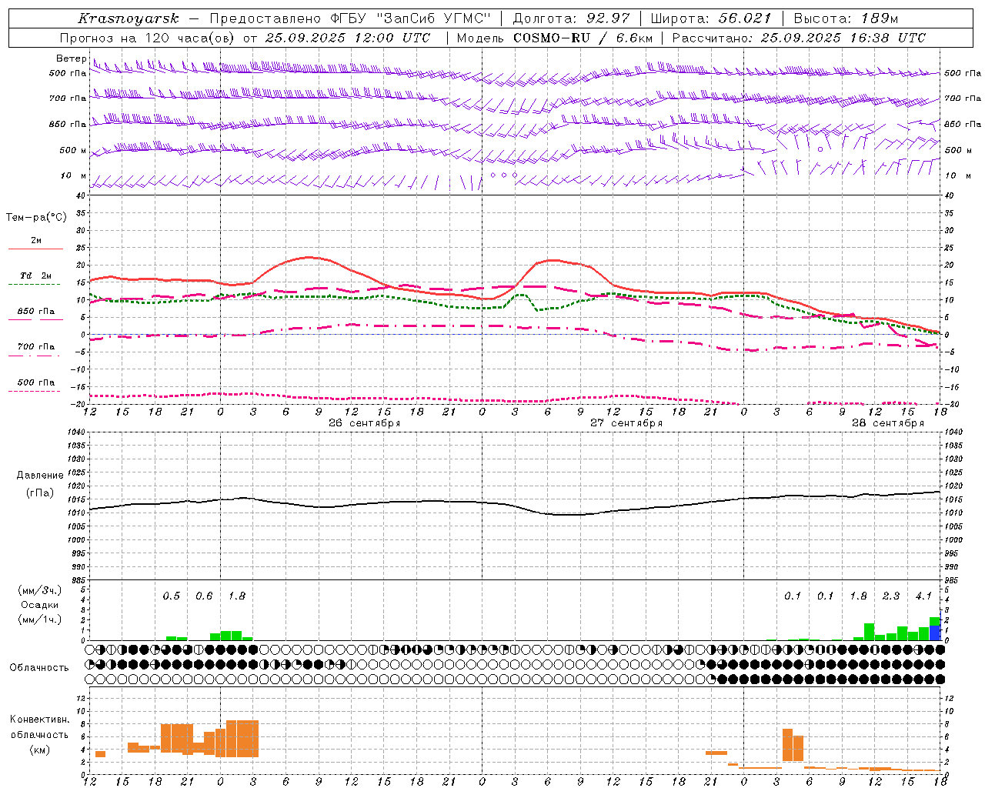Click the '27 сентября' date label
This screenshot has width=985, height=788.
coord(626,423)
